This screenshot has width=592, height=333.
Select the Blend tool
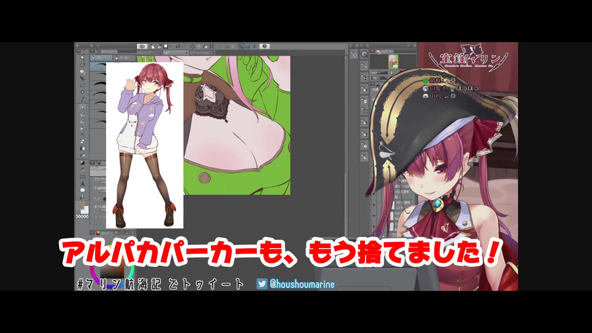coord(82,148)
